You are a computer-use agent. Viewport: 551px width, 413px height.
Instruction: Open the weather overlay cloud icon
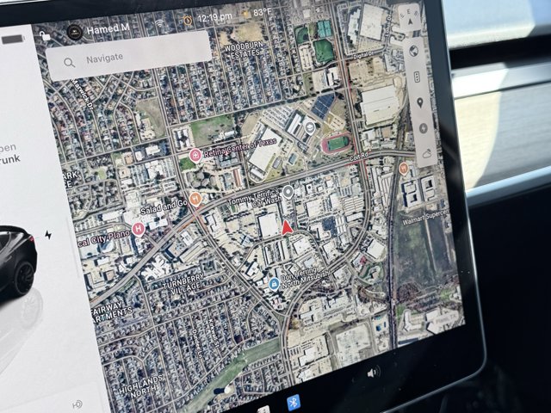[x=427, y=153]
